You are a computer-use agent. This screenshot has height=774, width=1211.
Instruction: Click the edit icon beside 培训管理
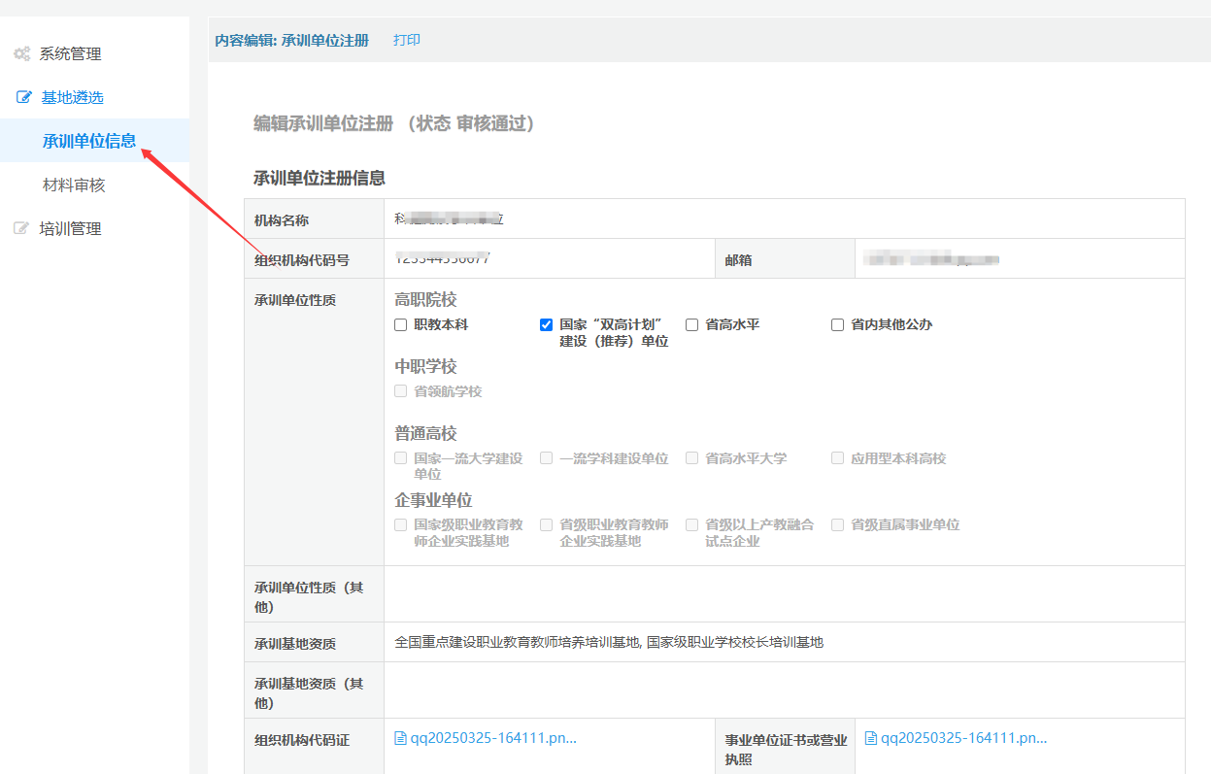(21, 229)
